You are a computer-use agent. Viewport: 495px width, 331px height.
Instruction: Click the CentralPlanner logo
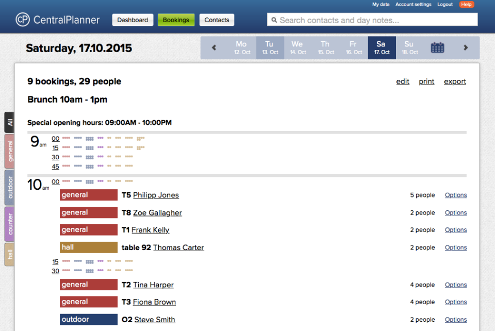[58, 20]
